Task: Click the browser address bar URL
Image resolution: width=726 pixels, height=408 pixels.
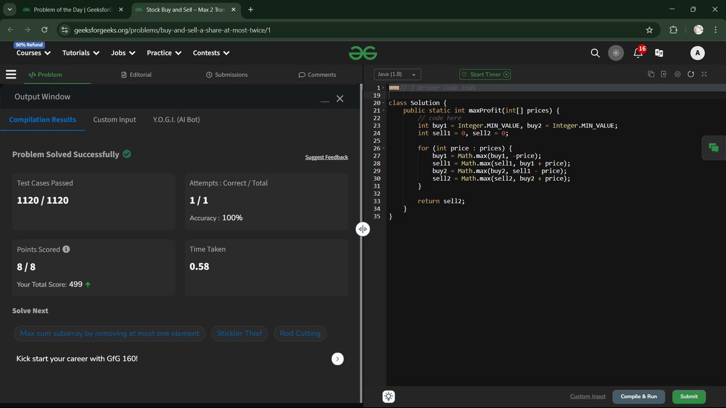Action: coord(172,30)
